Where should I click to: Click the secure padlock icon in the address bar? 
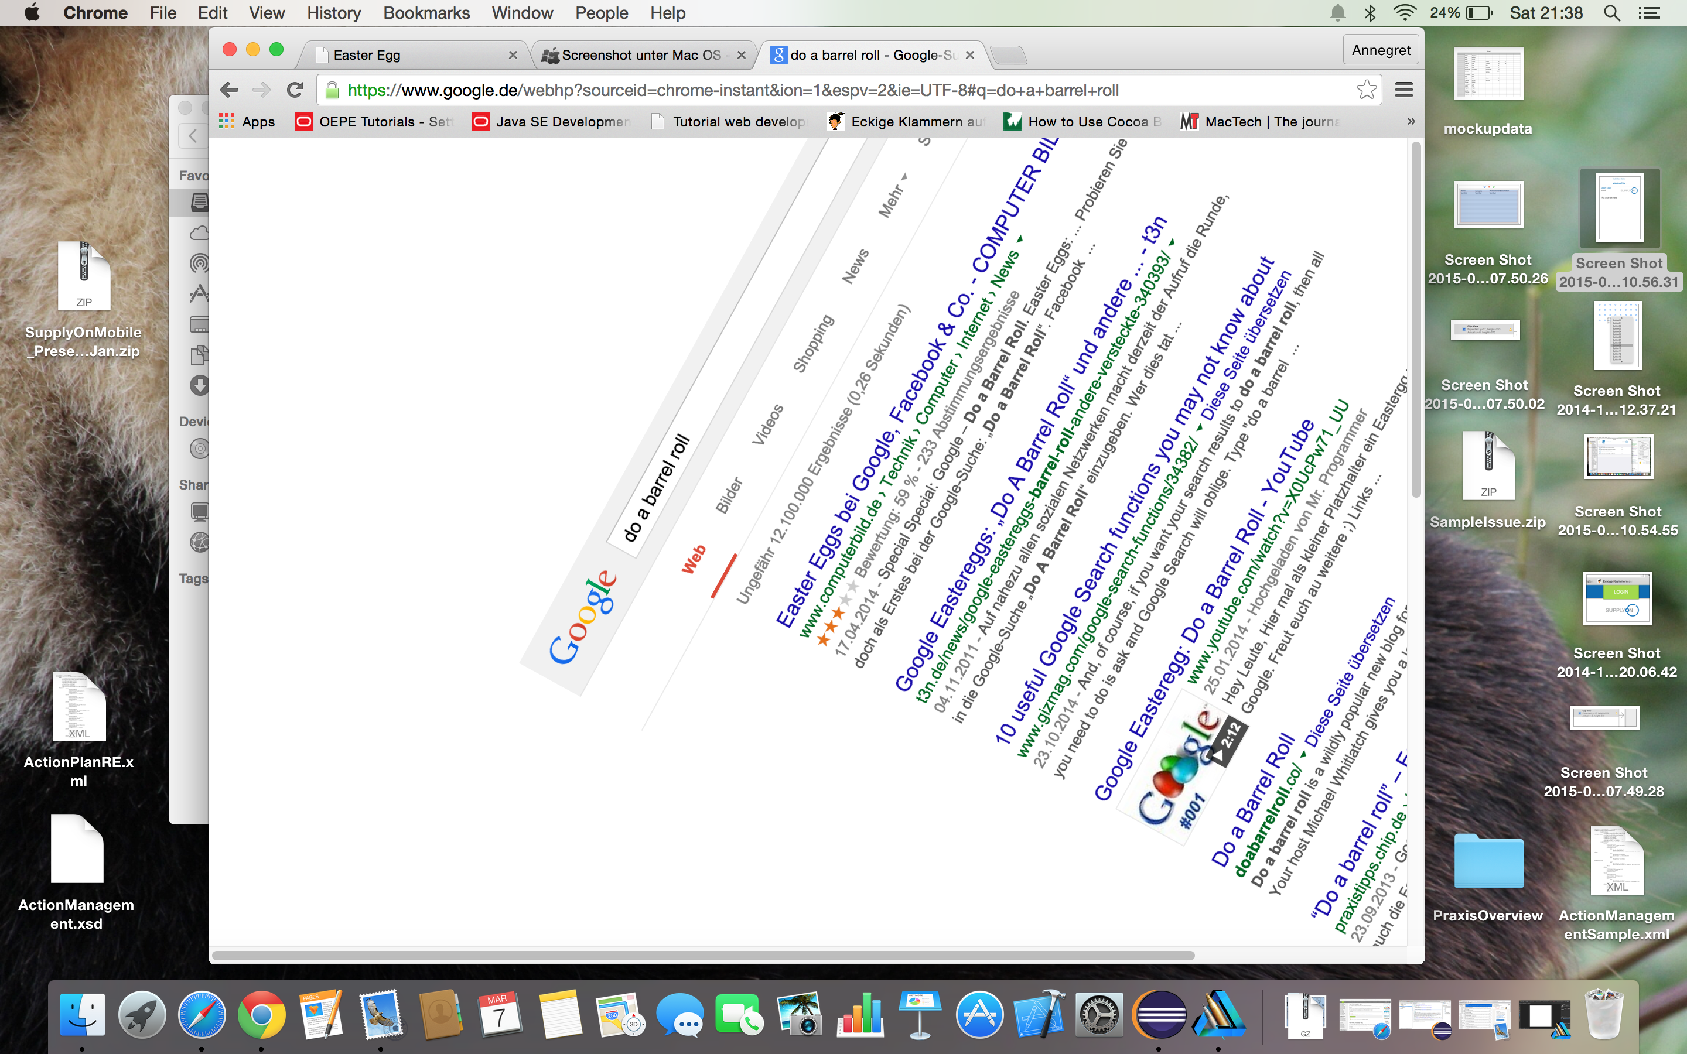[x=333, y=90]
